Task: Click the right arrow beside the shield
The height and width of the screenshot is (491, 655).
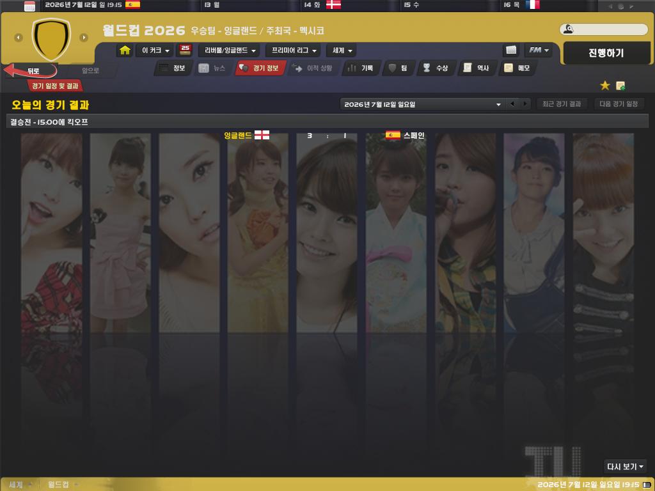Action: point(84,38)
